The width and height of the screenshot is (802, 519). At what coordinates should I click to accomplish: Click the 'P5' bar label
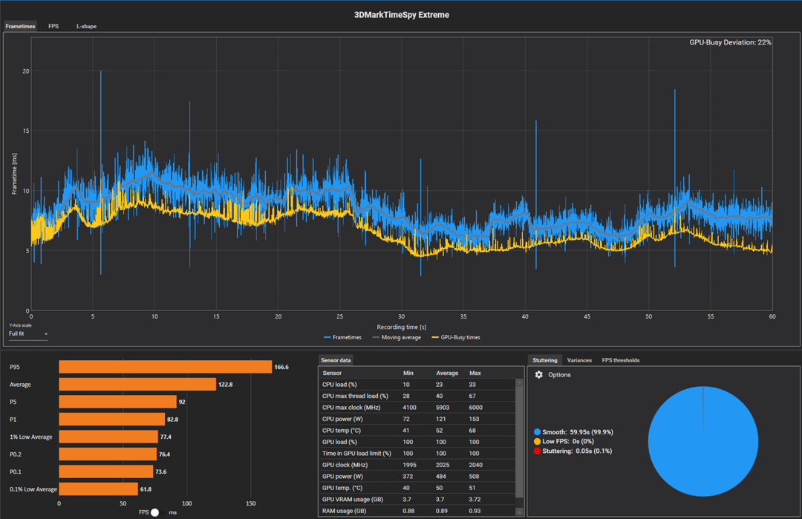point(13,402)
